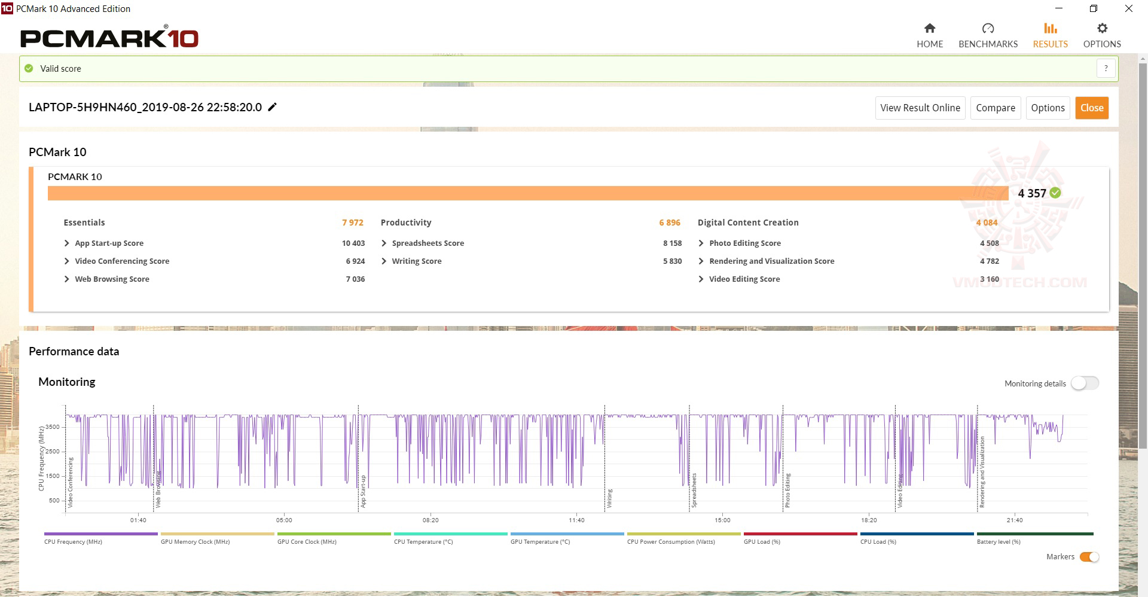Click the Video Conferencing marker on chart

click(71, 483)
